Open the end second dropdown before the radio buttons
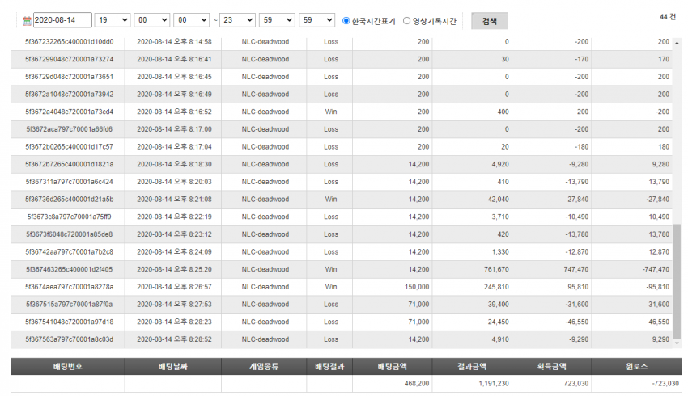Viewport: 688px width, 396px height. pos(316,20)
